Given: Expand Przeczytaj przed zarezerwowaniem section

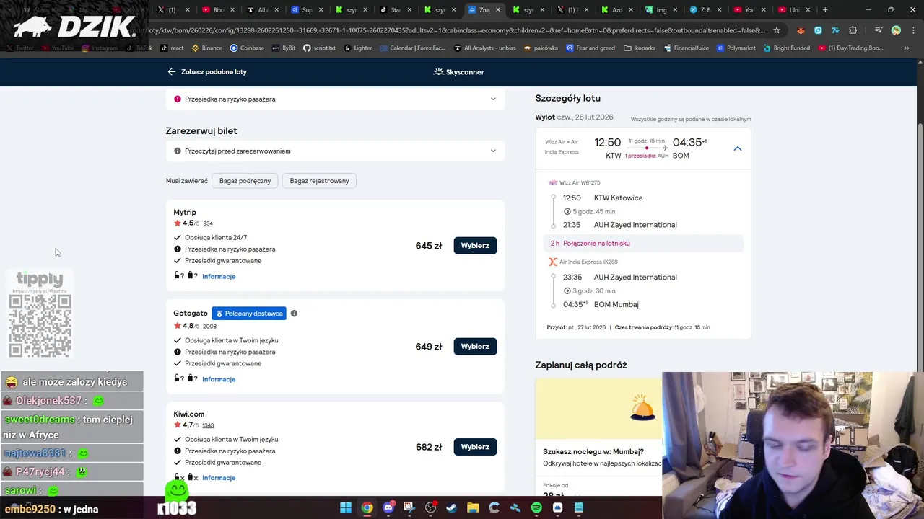Looking at the screenshot, I should 335,151.
